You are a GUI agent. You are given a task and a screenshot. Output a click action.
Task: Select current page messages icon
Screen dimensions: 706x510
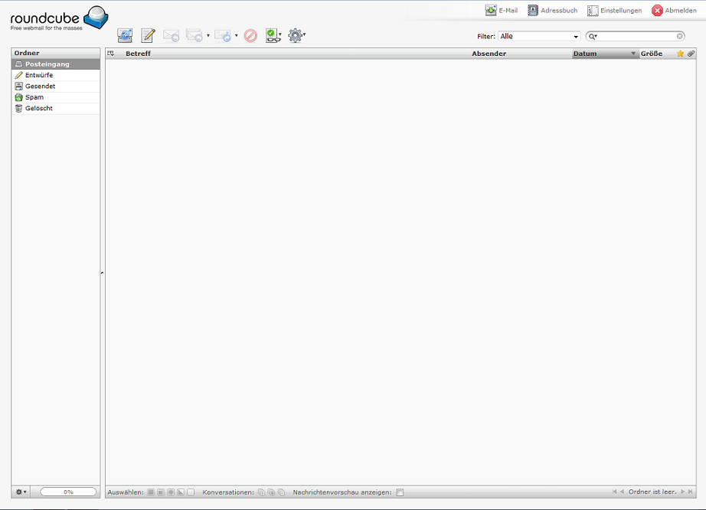(x=161, y=492)
